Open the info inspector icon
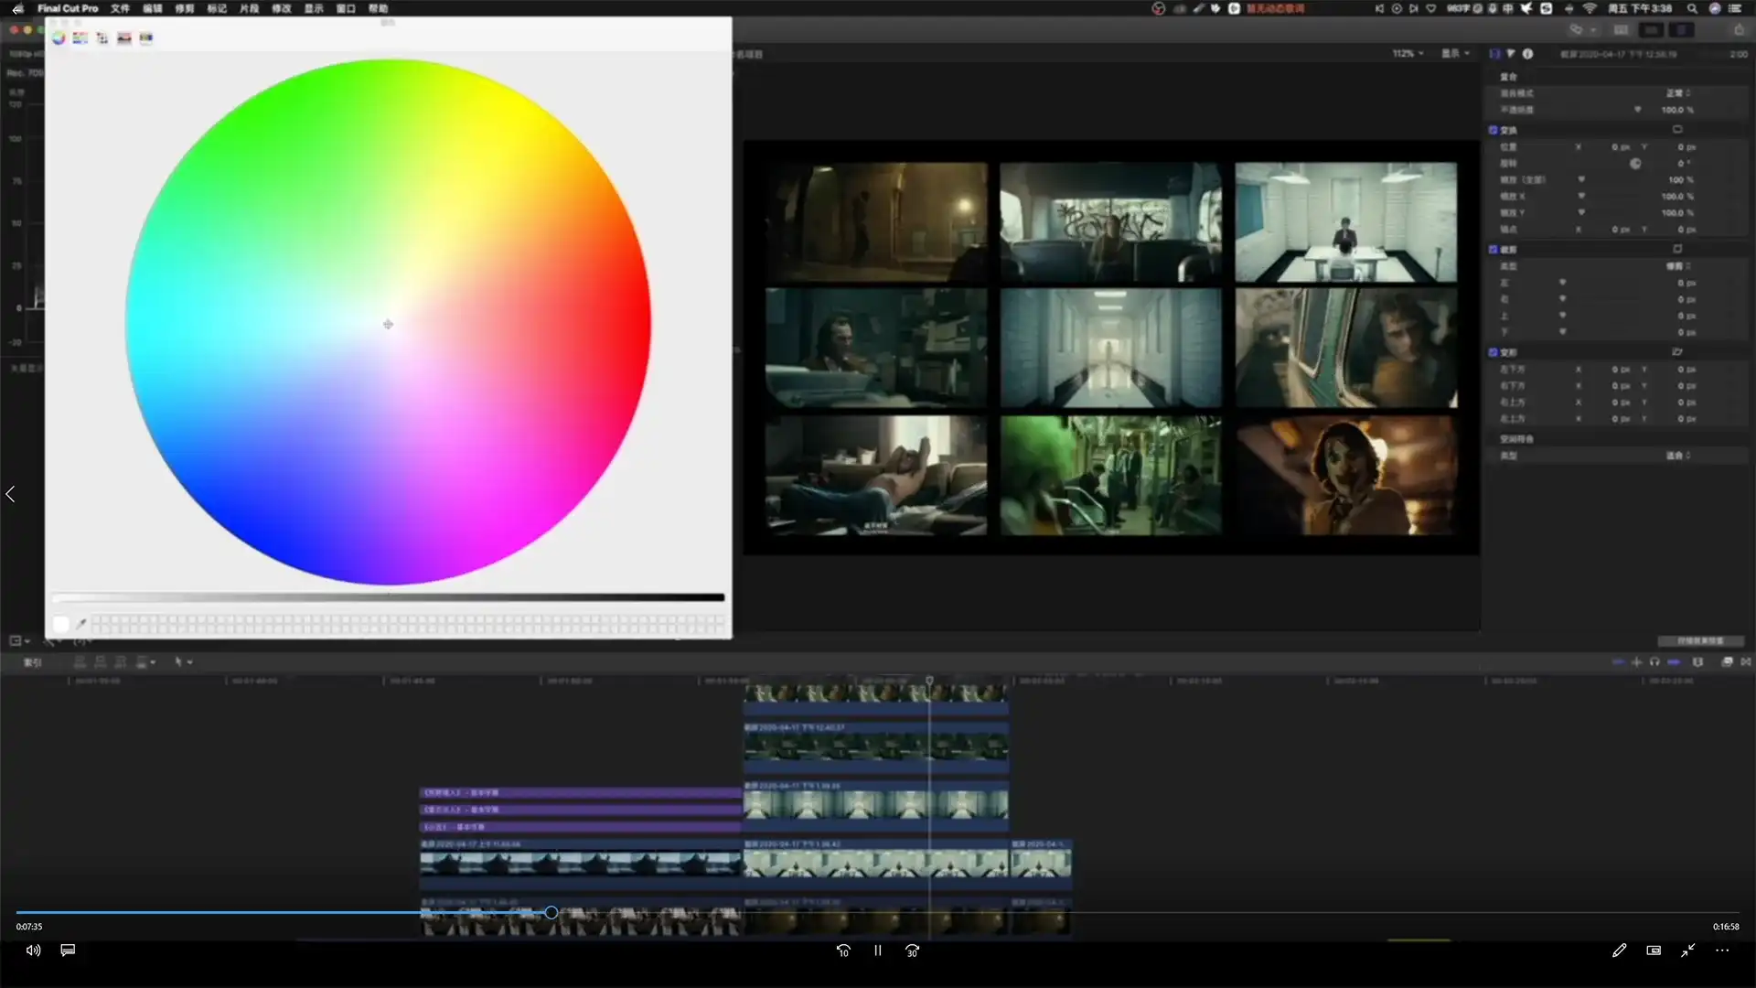This screenshot has width=1756, height=988. click(x=1527, y=54)
